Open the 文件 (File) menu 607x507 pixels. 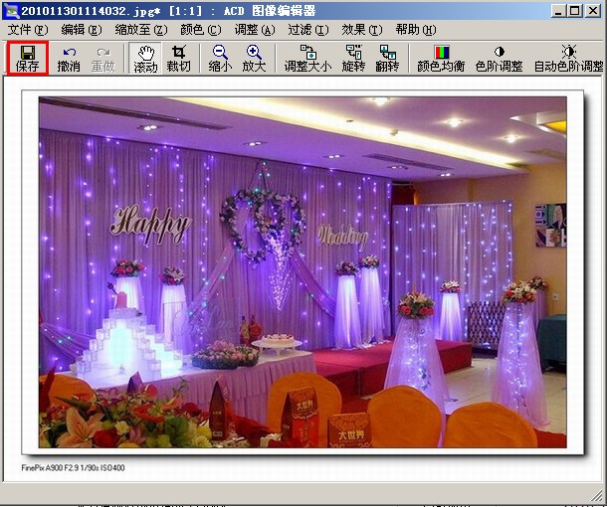(x=27, y=30)
